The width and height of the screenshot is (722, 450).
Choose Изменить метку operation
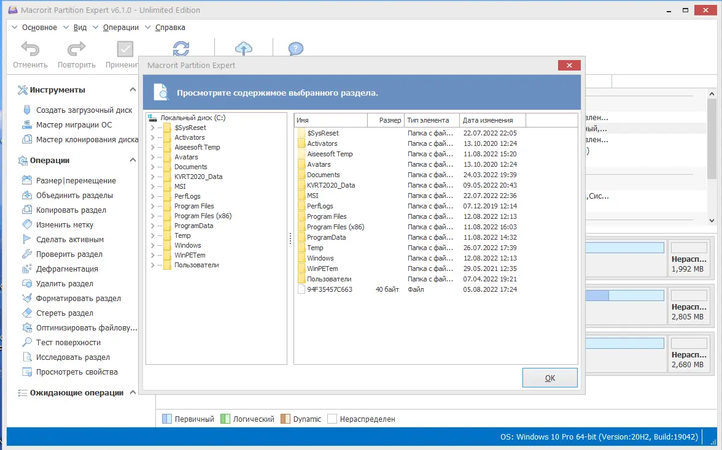coord(58,225)
